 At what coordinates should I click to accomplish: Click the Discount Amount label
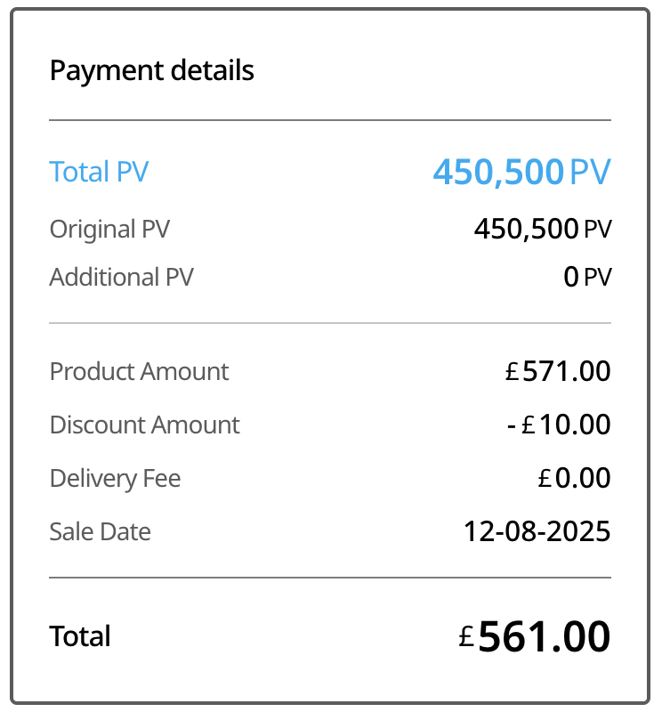[x=144, y=425]
